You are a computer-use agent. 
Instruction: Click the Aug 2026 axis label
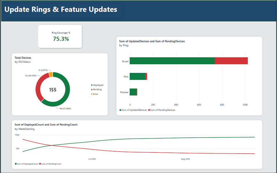click(185, 159)
